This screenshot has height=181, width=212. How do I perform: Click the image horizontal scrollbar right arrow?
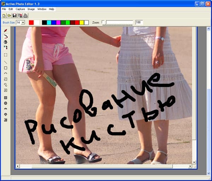point(190,166)
